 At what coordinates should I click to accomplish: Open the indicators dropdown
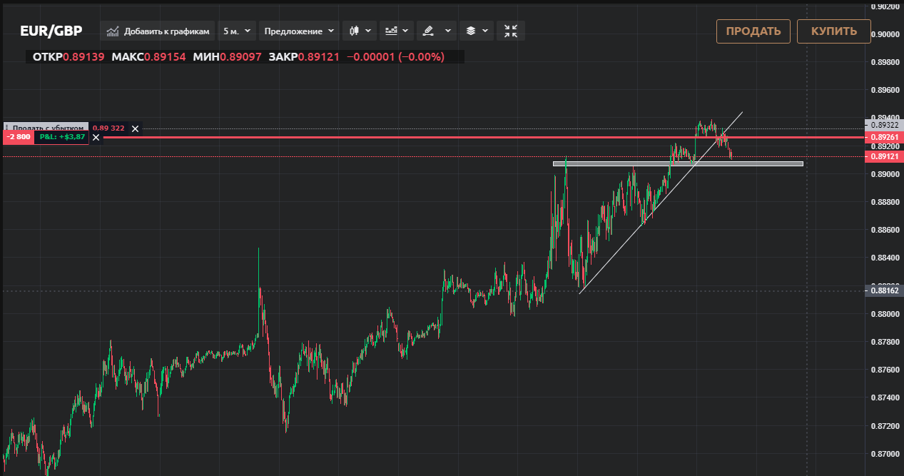[396, 31]
